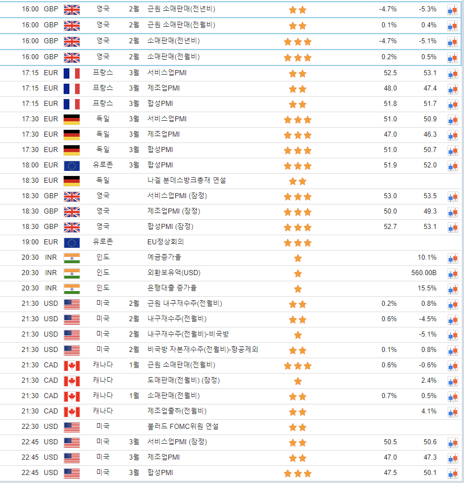
Task: Click German flag in 나겔 분데스방크총재 연설 row
Action: (x=72, y=181)
